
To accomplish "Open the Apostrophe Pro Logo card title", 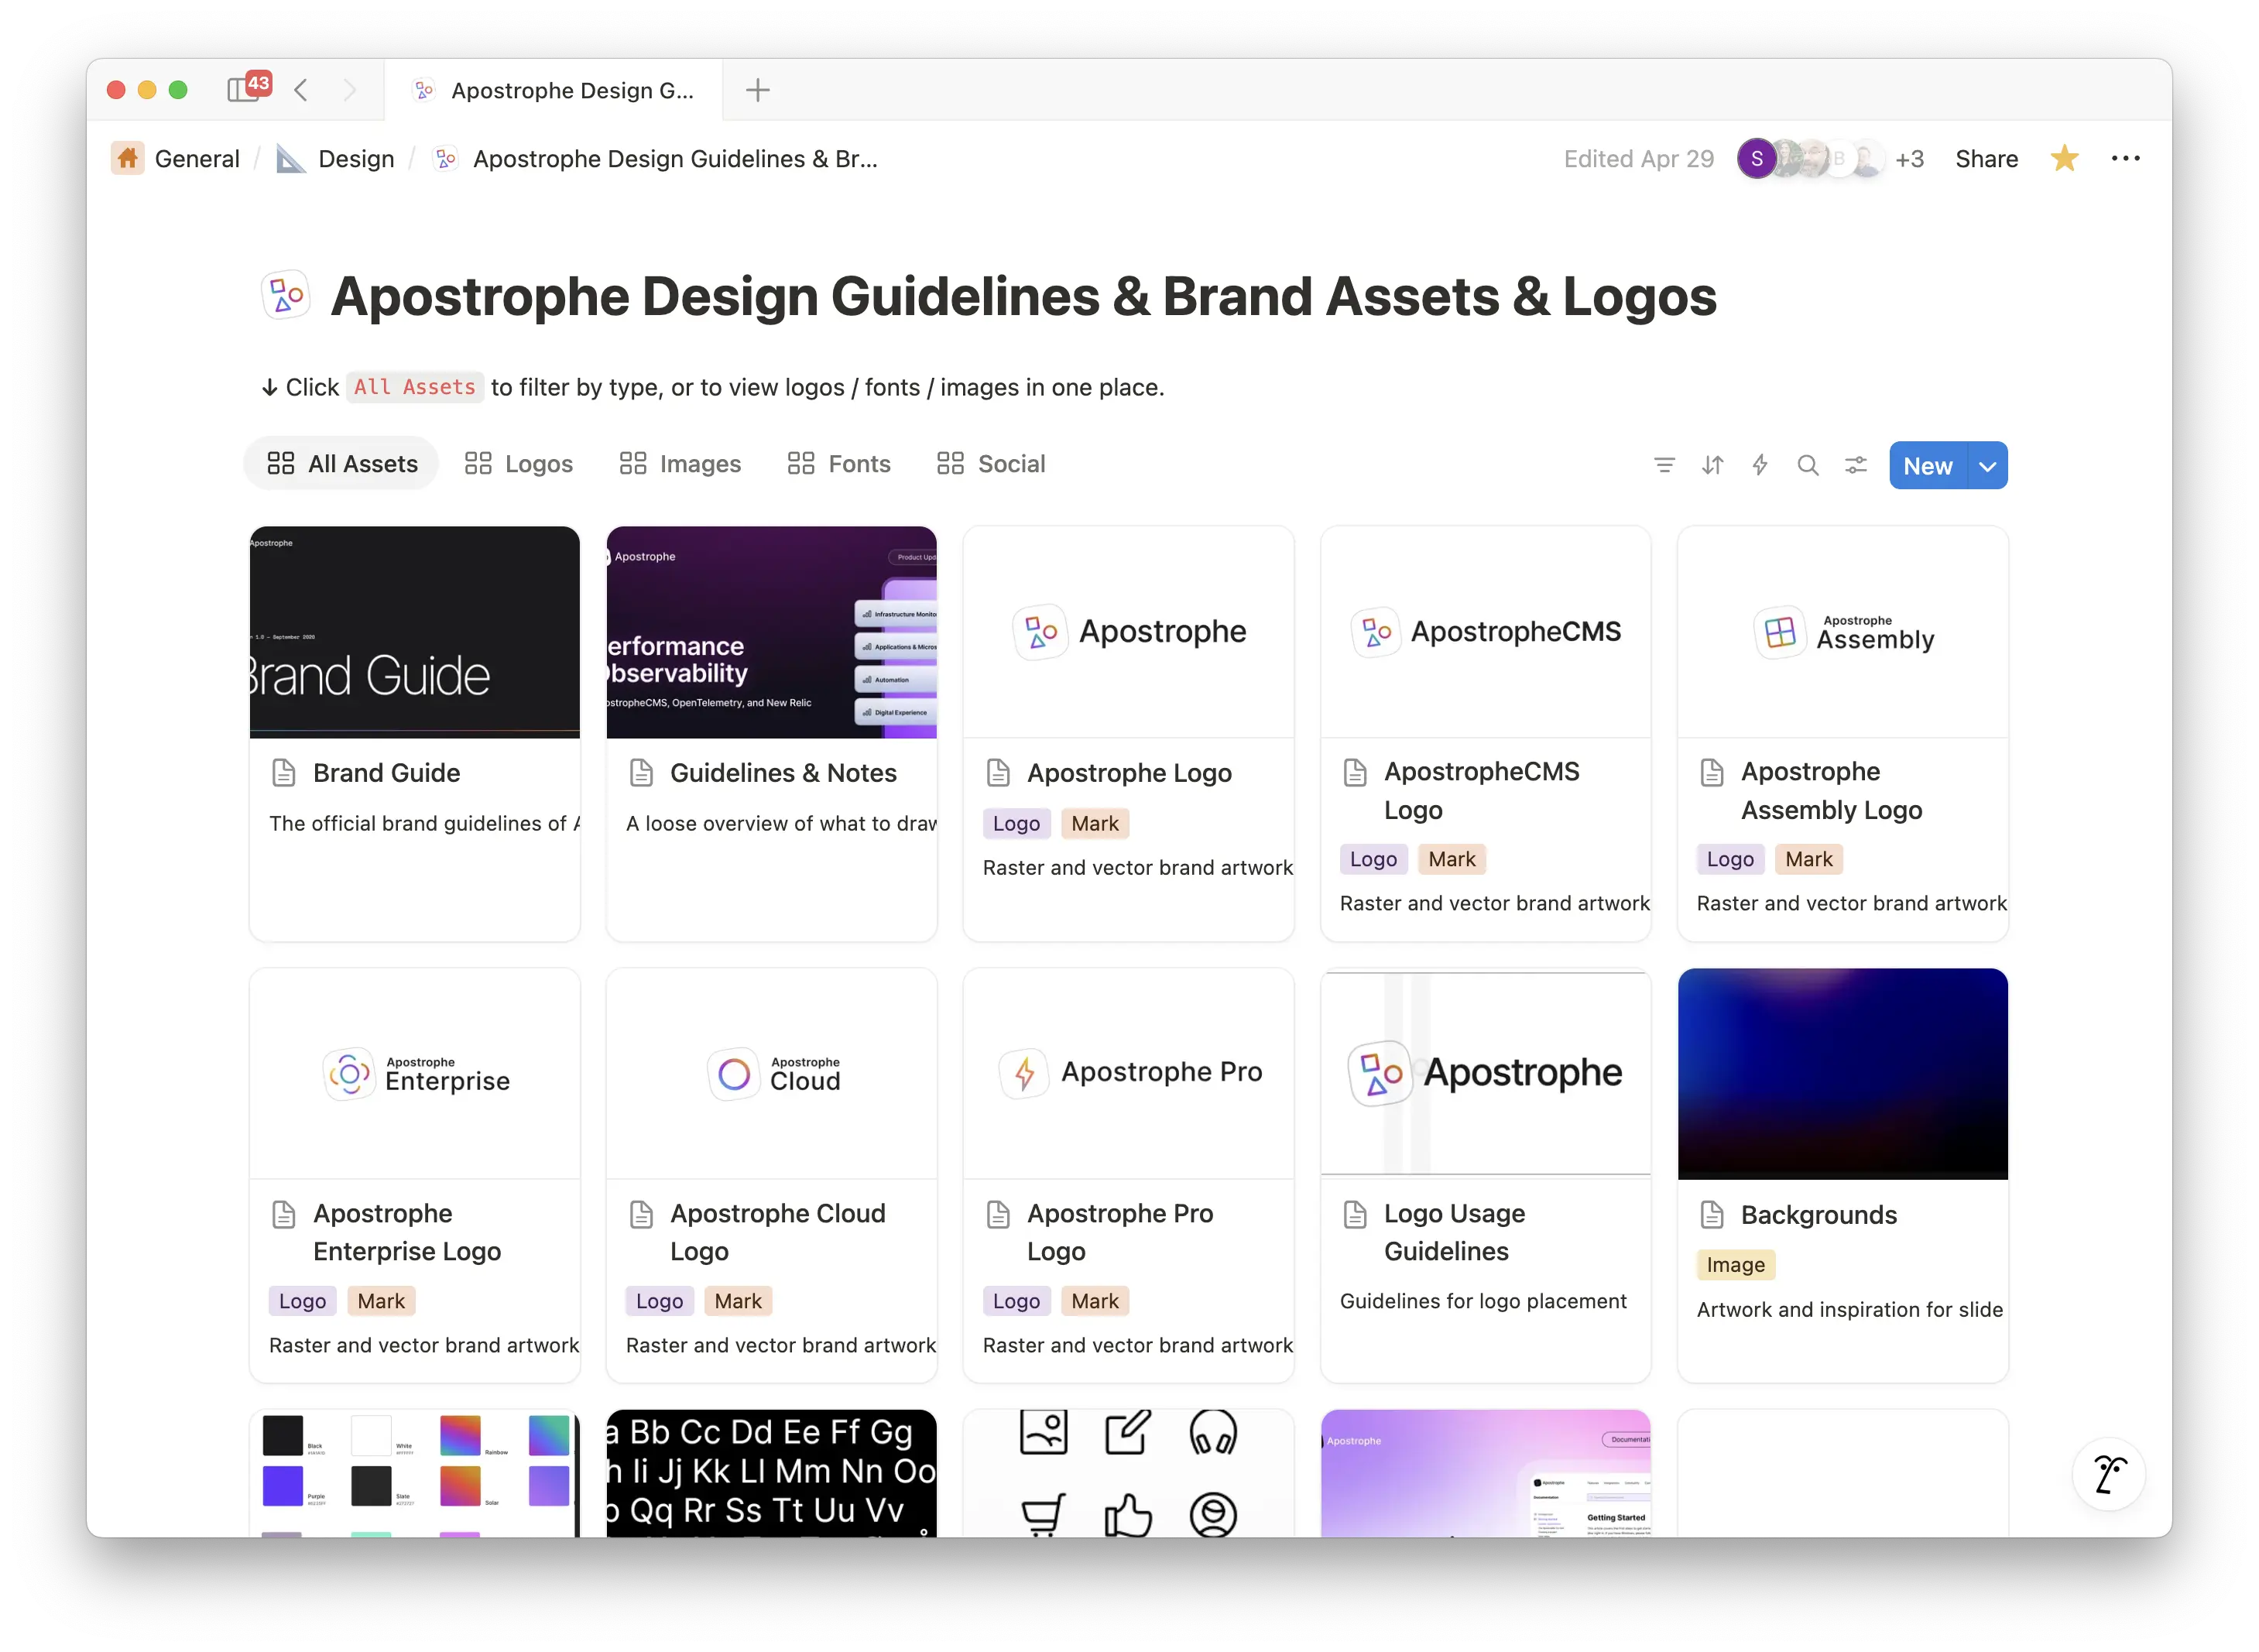I will [x=1120, y=1232].
